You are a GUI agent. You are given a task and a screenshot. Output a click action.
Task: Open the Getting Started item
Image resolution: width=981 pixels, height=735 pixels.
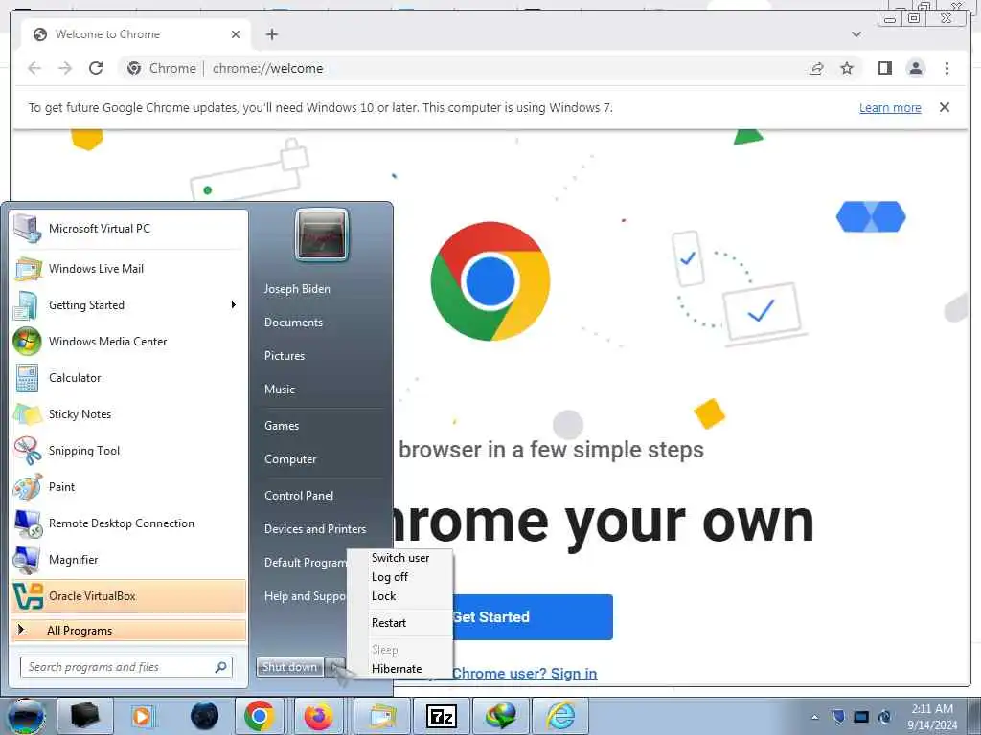[x=128, y=305]
